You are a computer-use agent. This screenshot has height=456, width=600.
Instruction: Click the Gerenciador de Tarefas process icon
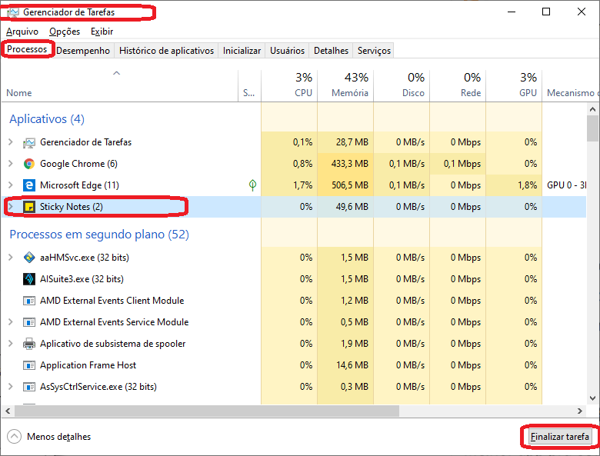pos(29,143)
